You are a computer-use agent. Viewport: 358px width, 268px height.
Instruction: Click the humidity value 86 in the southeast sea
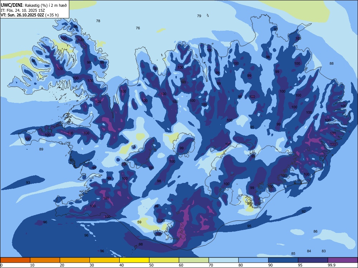[315, 232]
